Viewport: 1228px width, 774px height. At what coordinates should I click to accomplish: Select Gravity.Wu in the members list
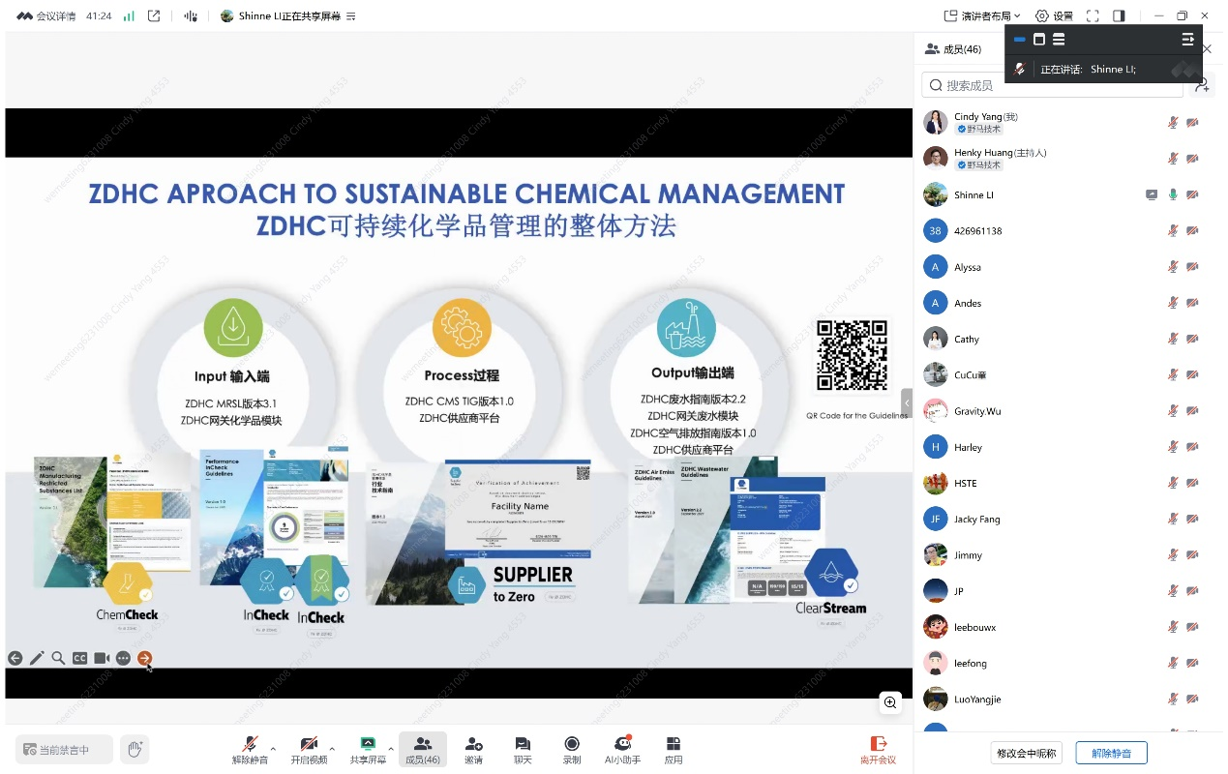point(1069,411)
